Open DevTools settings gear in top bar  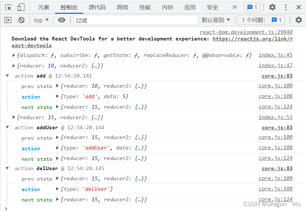pyautogui.click(x=272, y=7)
